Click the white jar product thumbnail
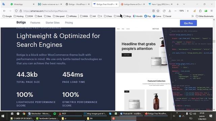216x121 pixels. (134, 100)
